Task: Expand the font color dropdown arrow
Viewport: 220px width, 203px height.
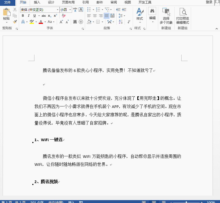Action: pos(45,21)
